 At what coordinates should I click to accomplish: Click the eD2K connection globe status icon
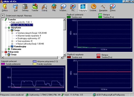[x=94, y=95]
